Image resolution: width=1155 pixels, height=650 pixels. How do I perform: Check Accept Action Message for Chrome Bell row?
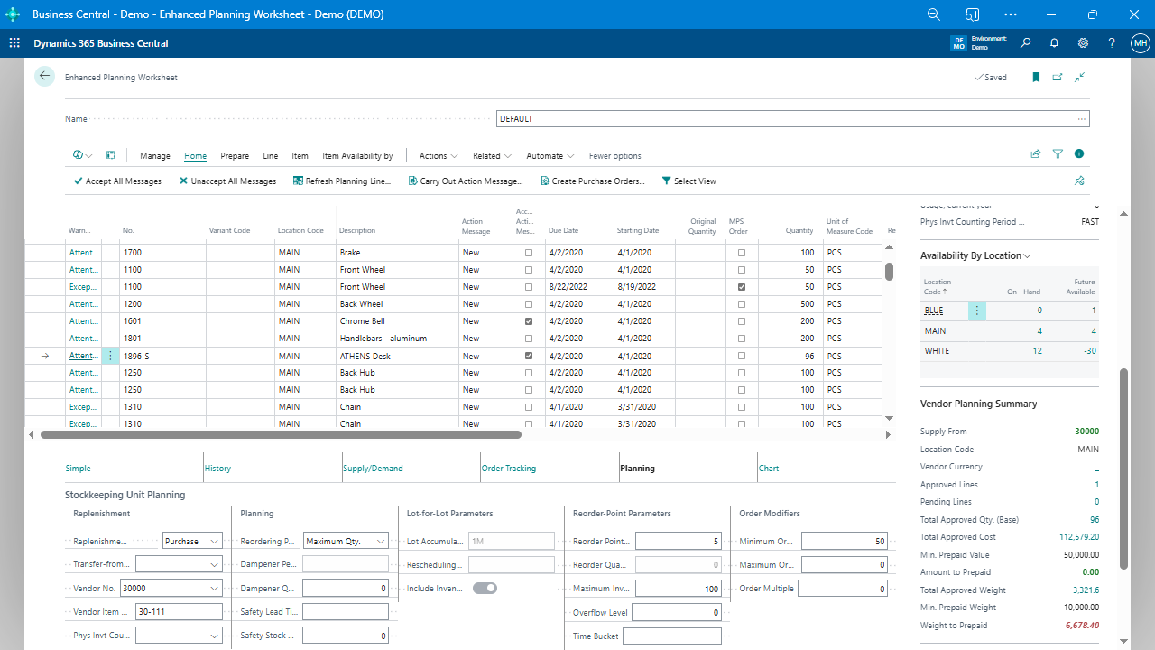(x=528, y=320)
